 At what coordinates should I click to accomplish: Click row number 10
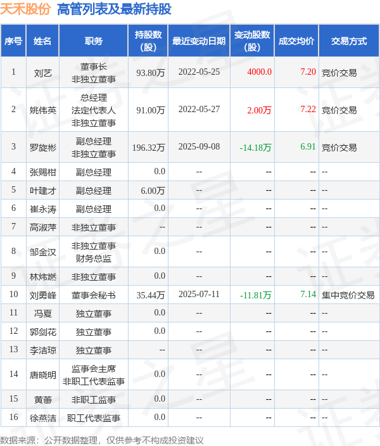click(x=13, y=295)
